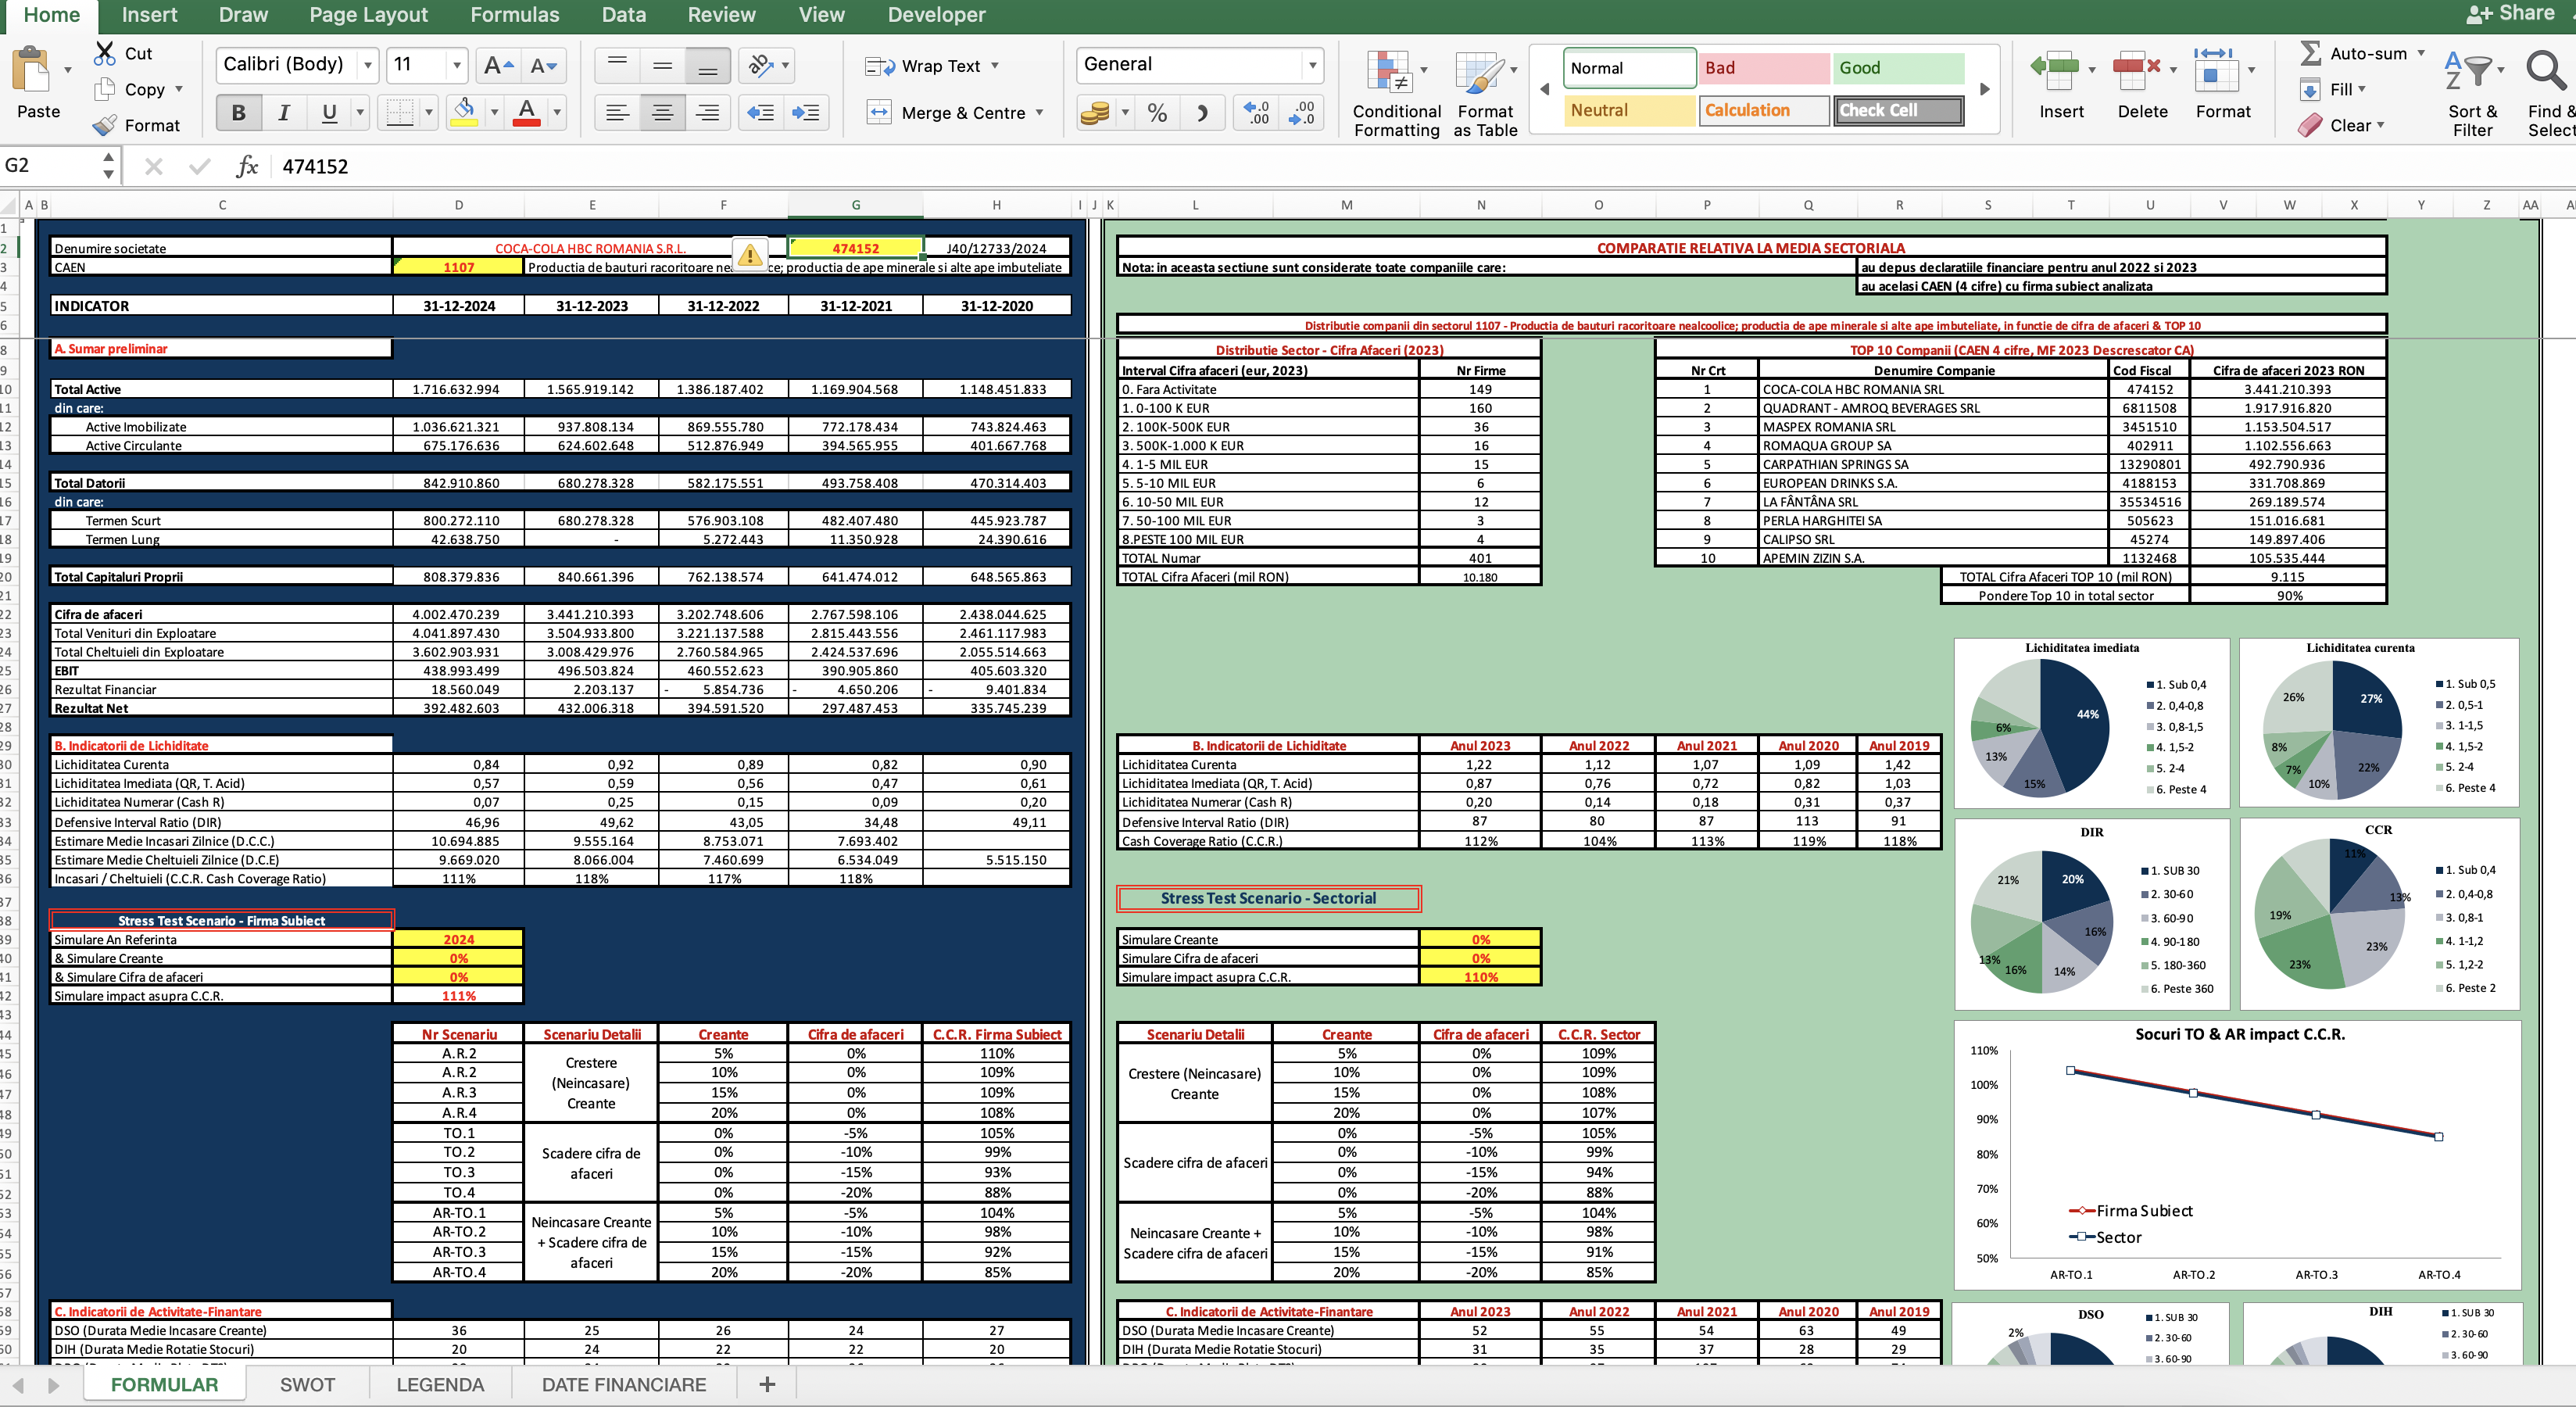Click the currency format coins icon
The image size is (2576, 1407).
click(1095, 113)
